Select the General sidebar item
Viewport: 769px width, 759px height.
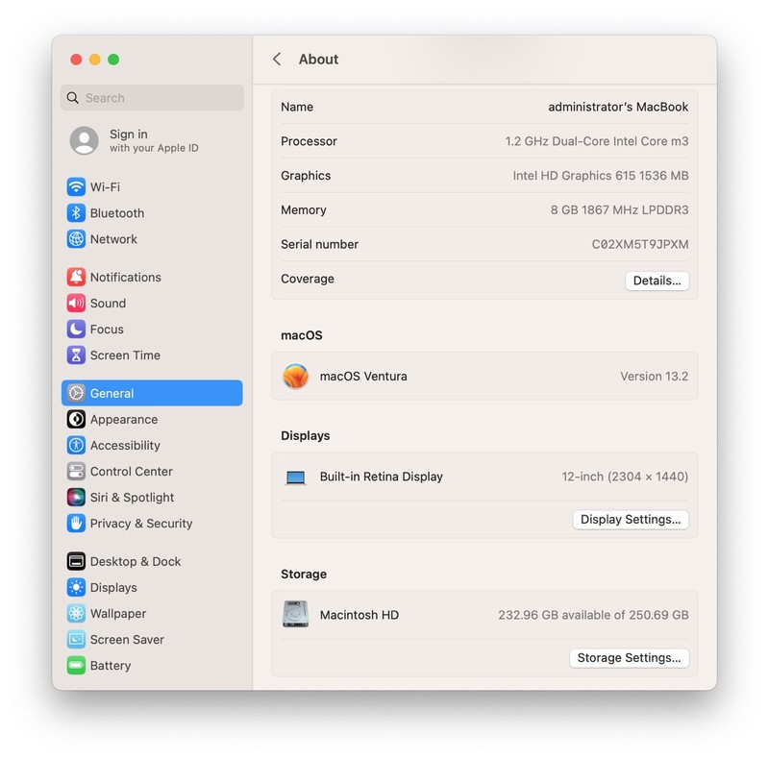152,393
